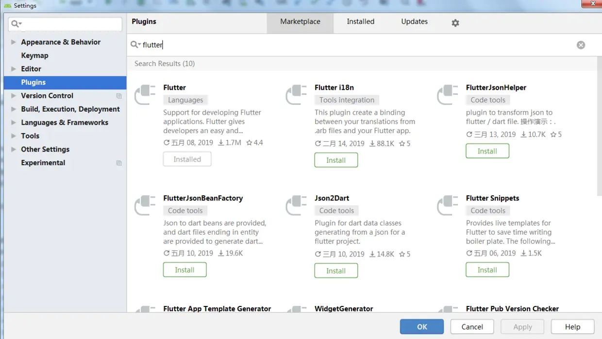Screen dimensions: 602x339
Task: Click the settings sidebar search magnifier icon
Action: point(17,24)
